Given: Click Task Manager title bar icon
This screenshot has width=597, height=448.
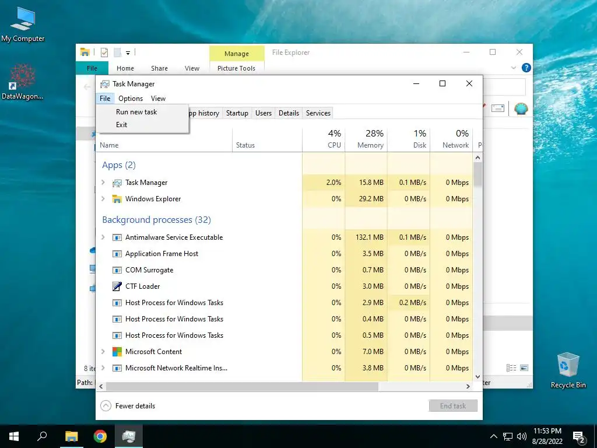Looking at the screenshot, I should tap(105, 84).
